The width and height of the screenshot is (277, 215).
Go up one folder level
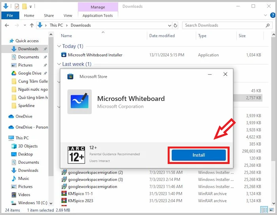pos(32,25)
